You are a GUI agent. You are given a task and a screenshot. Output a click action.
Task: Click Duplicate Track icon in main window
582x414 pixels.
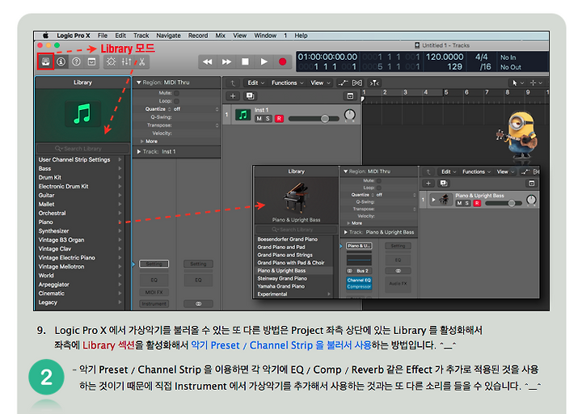(250, 96)
